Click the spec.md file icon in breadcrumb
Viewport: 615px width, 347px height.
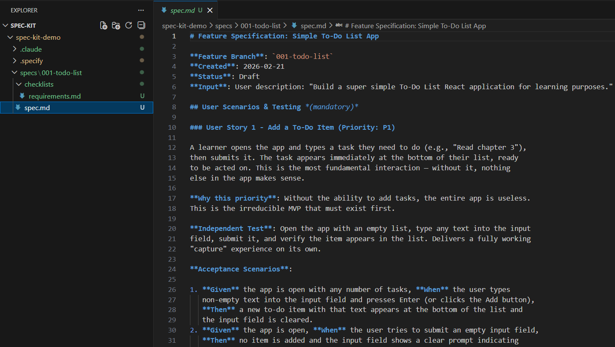pos(294,26)
